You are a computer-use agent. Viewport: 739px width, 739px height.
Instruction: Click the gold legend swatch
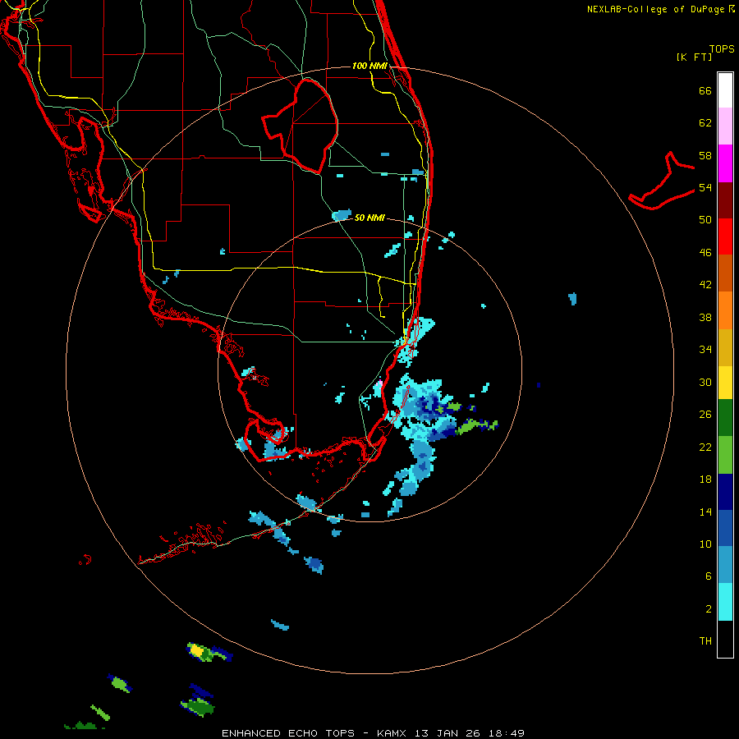point(725,348)
